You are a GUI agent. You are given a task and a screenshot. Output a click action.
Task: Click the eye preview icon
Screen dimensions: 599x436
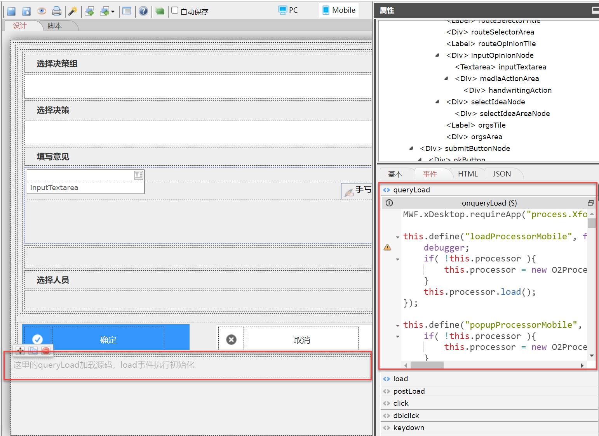pos(42,11)
